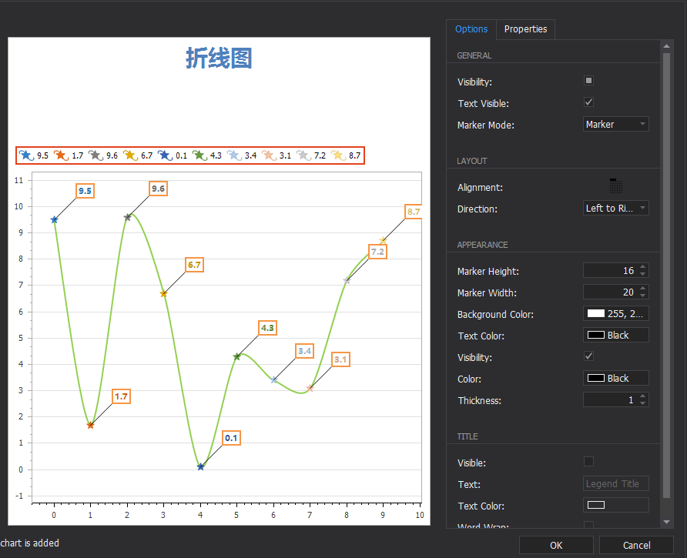Switch to the Options tab
The image size is (687, 558).
click(471, 29)
